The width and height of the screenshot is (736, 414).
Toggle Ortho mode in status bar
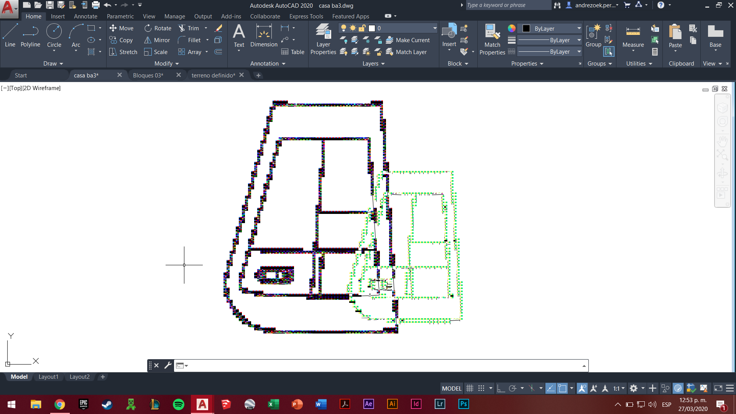501,388
